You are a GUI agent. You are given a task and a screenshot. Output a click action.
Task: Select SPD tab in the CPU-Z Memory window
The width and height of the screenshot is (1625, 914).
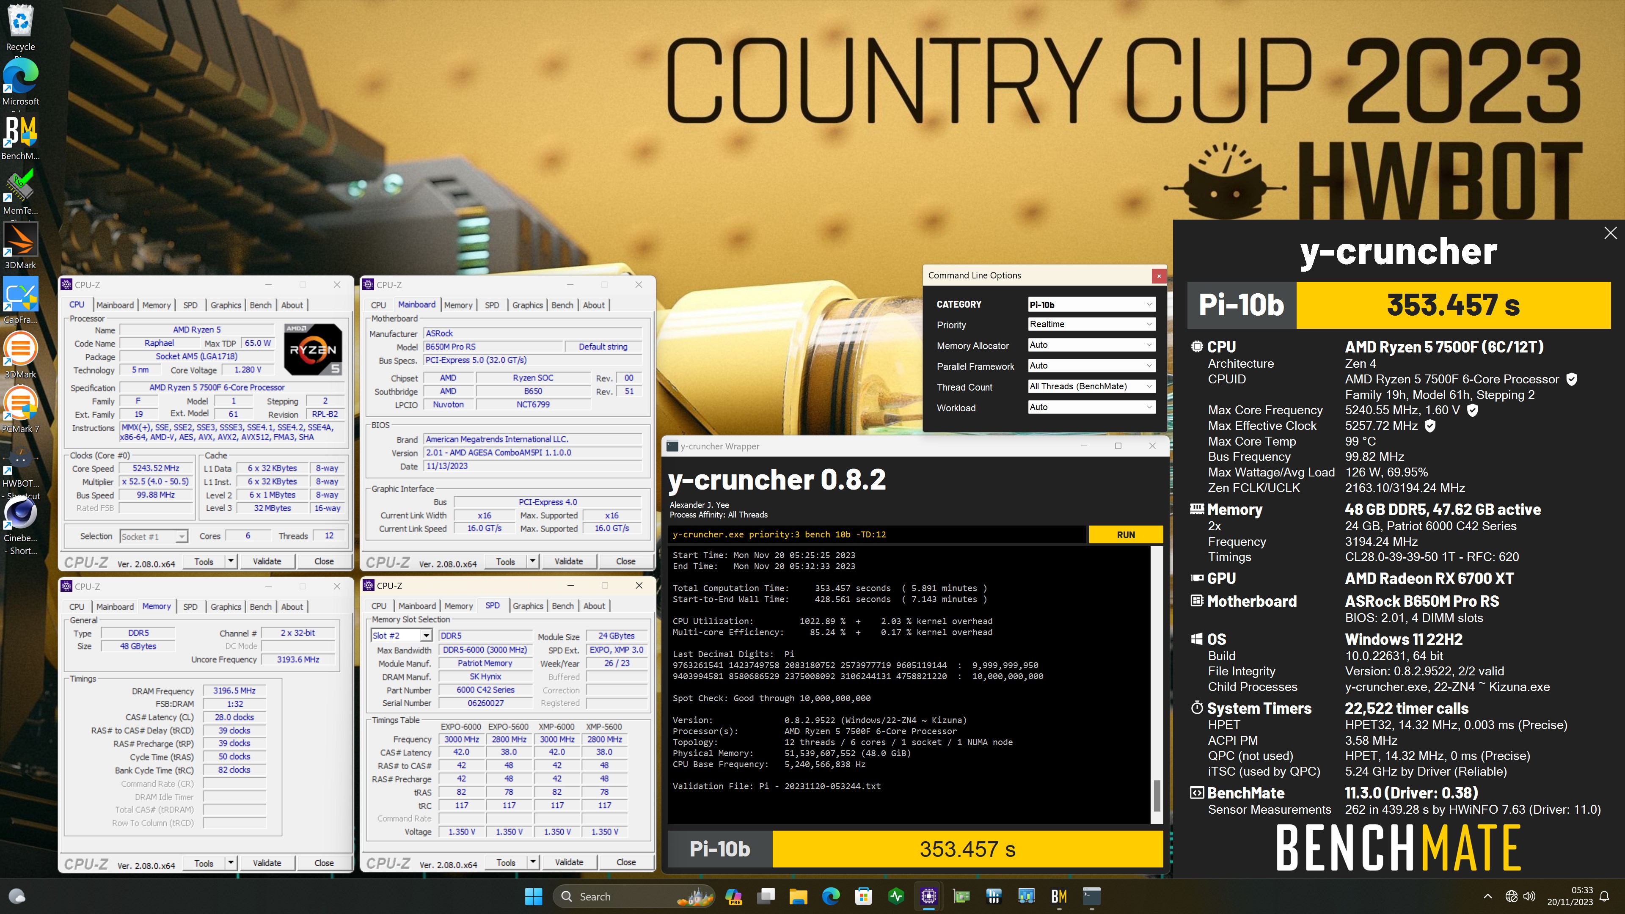[x=190, y=607]
